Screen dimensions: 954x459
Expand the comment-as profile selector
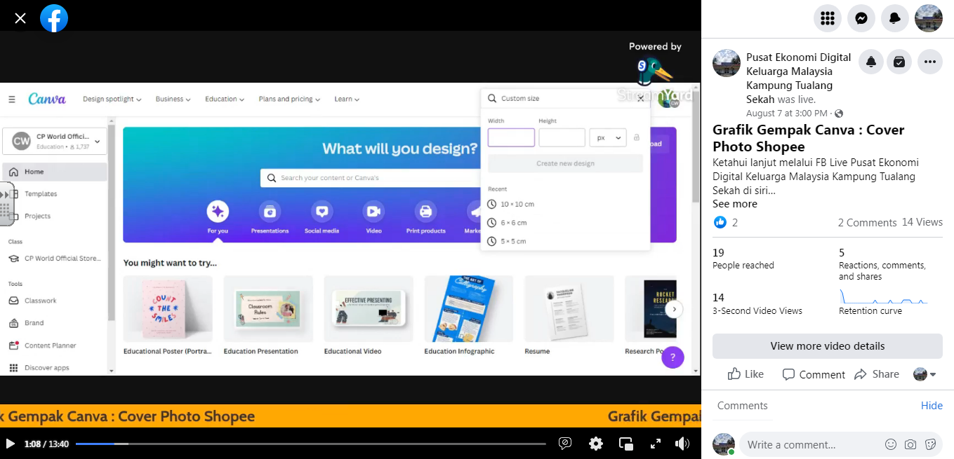coord(925,374)
